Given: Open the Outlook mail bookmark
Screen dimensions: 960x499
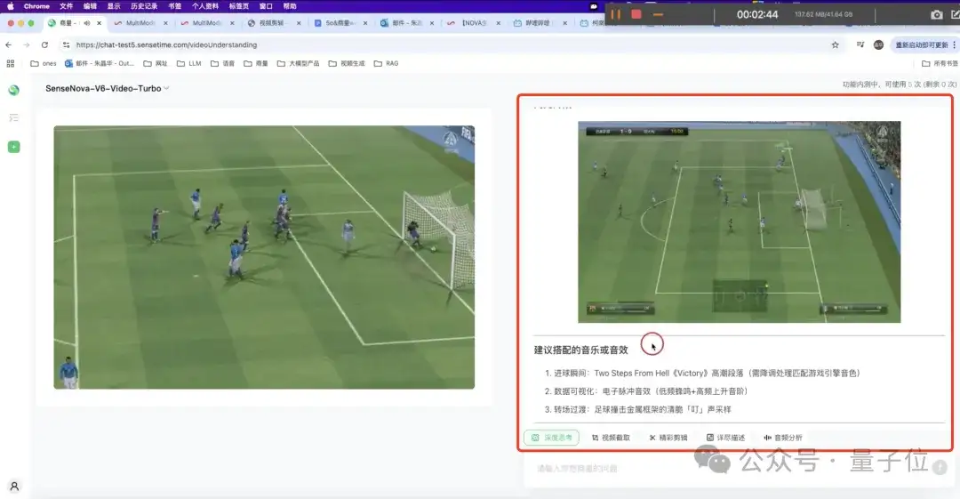Looking at the screenshot, I should point(100,63).
